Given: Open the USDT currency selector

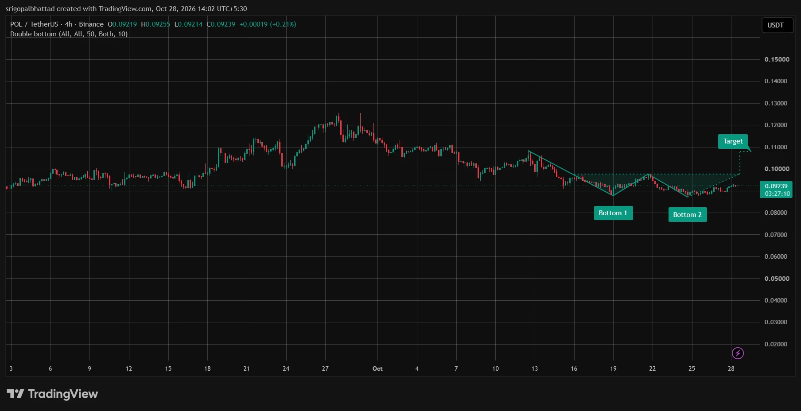Looking at the screenshot, I should [777, 25].
